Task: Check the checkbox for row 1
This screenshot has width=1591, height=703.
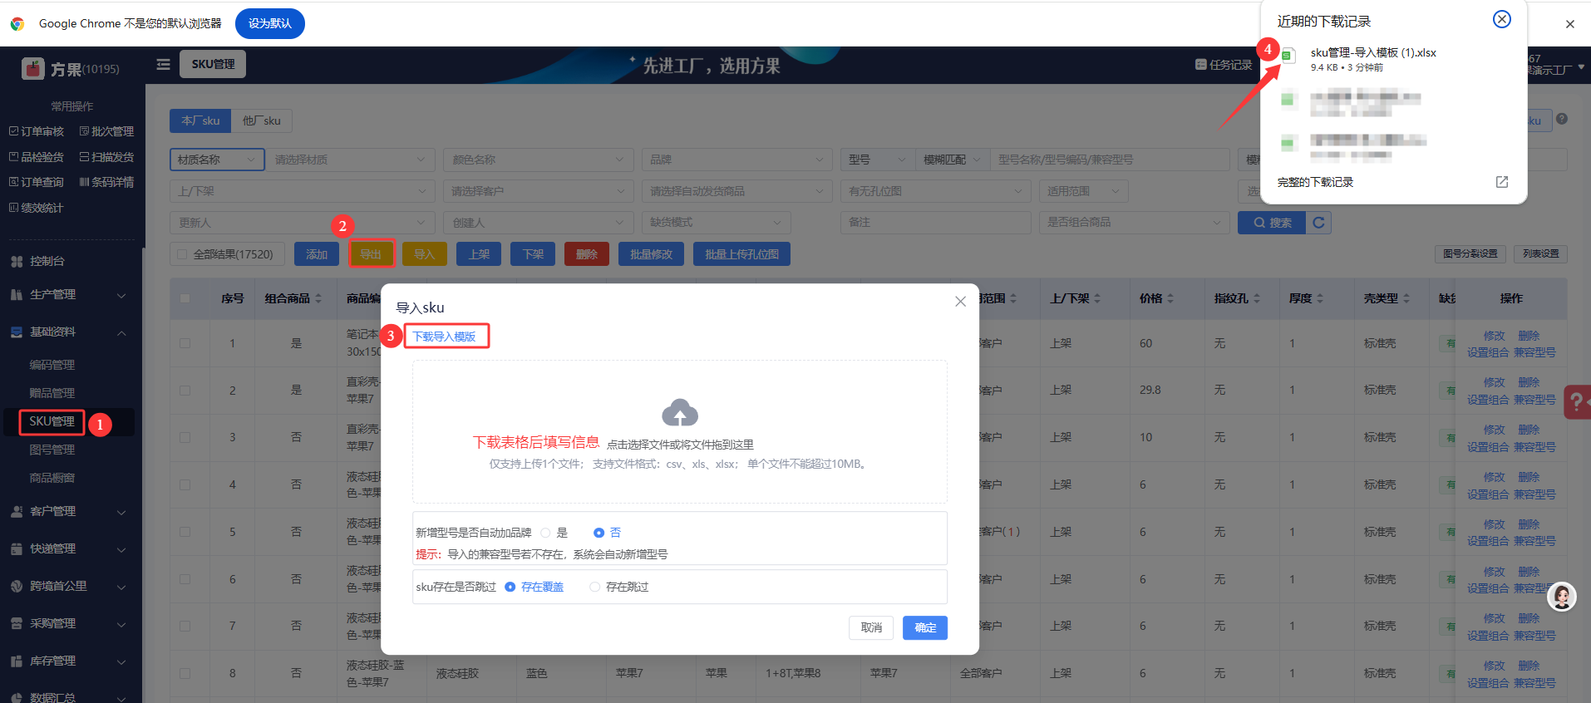Action: pos(185,343)
